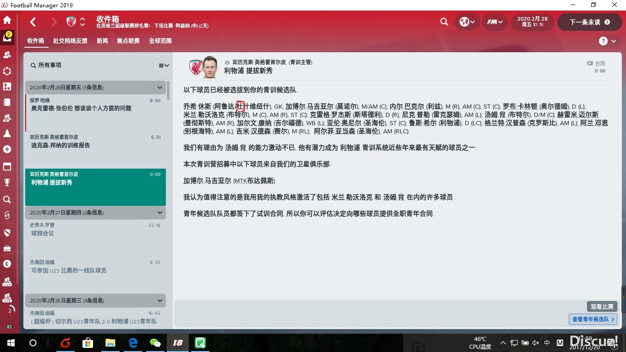
Task: Open the Dynamics circle icon in sidebar
Action: (x=7, y=71)
